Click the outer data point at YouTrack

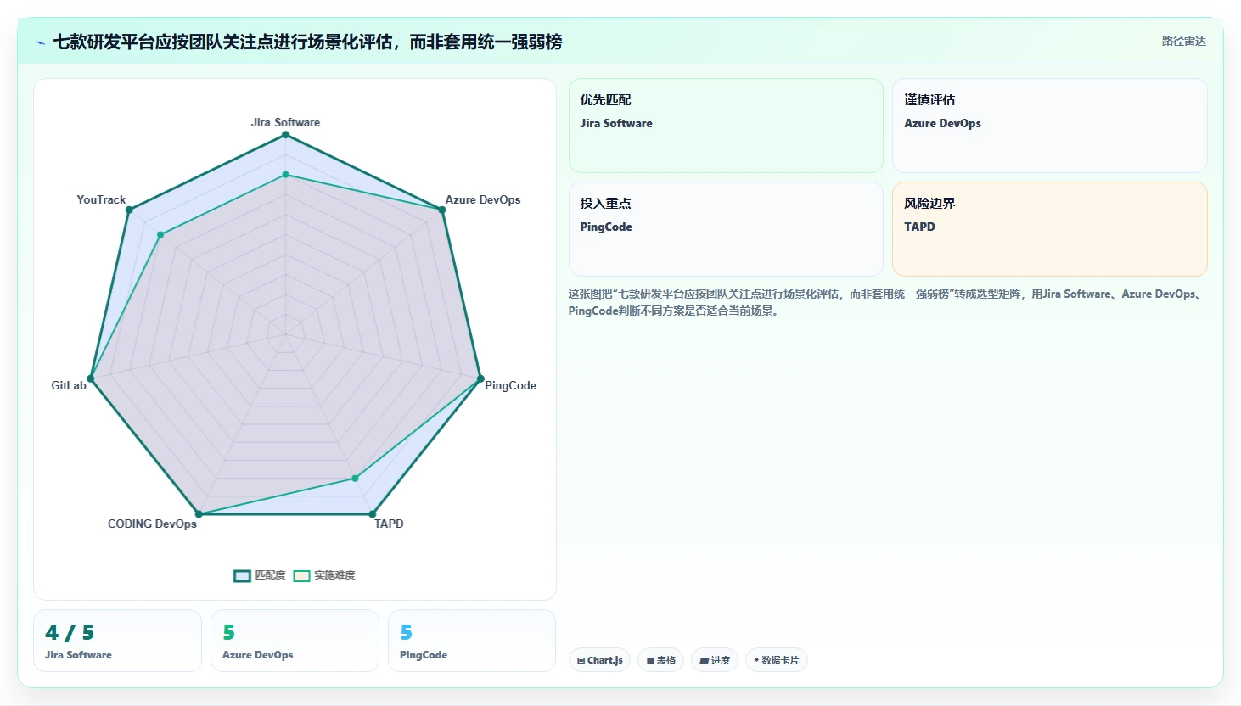(x=129, y=210)
